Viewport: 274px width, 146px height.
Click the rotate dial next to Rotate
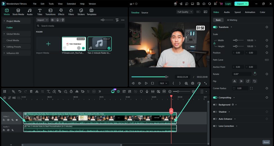pyautogui.click(x=255, y=74)
